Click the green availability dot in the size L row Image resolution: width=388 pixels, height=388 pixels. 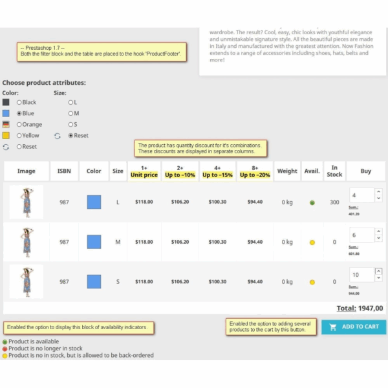tap(312, 202)
